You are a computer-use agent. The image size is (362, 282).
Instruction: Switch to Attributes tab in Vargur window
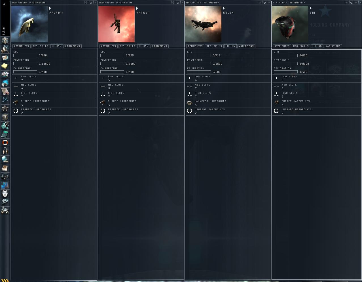point(108,46)
